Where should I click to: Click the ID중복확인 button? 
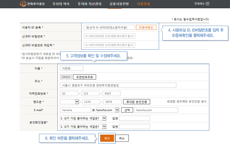tap(146, 27)
